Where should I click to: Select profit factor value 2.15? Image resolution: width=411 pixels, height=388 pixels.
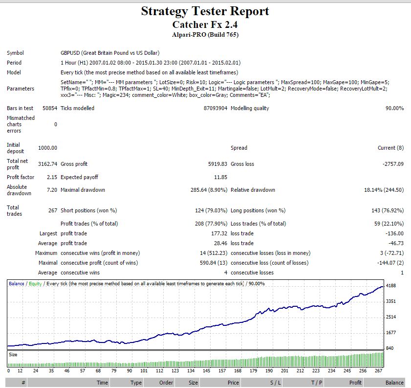coord(52,177)
